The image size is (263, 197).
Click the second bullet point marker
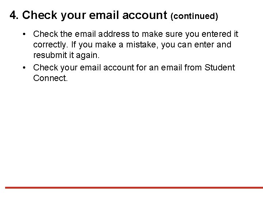[x=23, y=67]
